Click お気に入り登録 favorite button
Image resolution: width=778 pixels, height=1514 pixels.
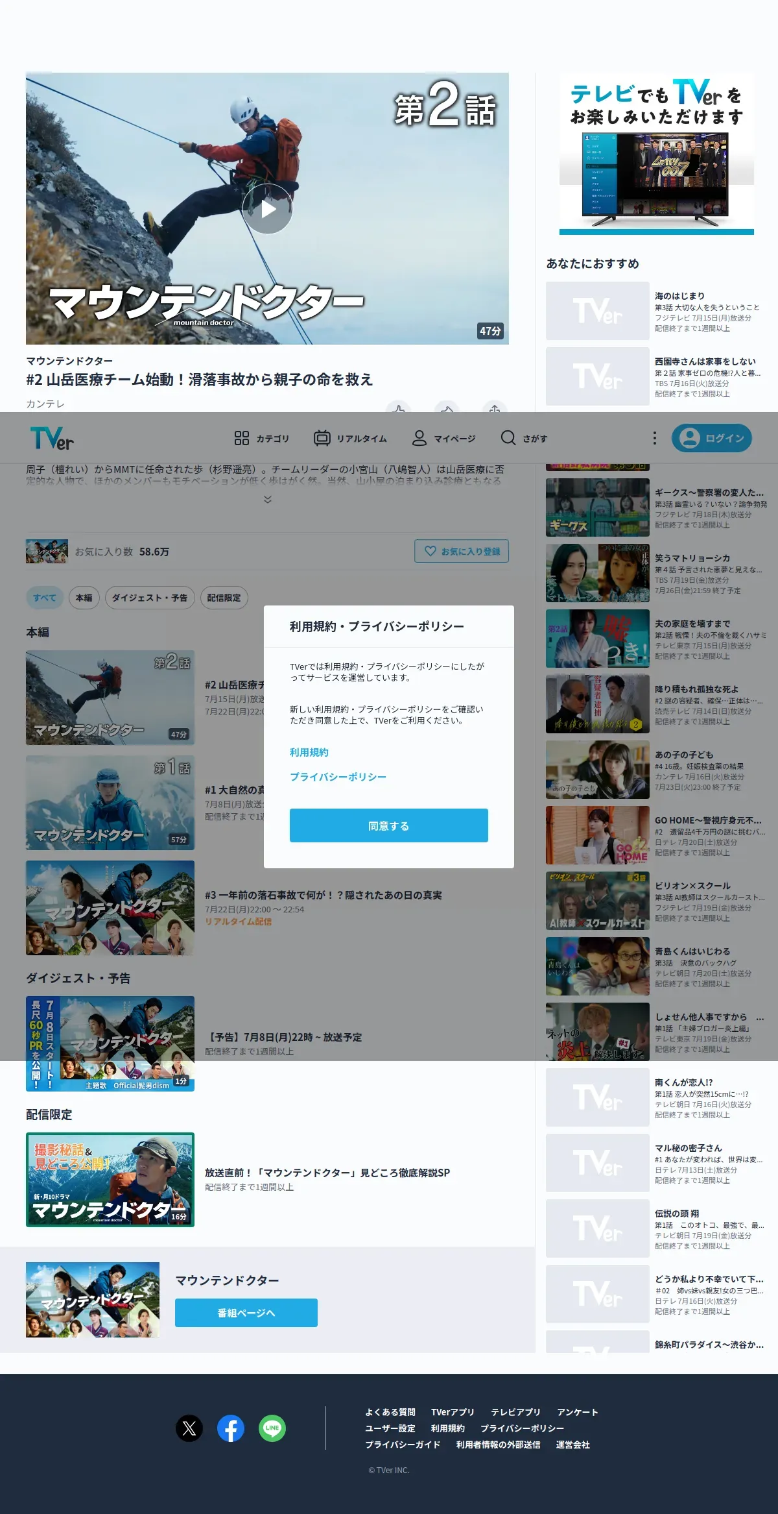point(462,551)
